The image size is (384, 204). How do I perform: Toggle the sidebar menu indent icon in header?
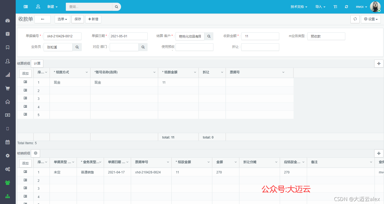pyautogui.click(x=26, y=6)
